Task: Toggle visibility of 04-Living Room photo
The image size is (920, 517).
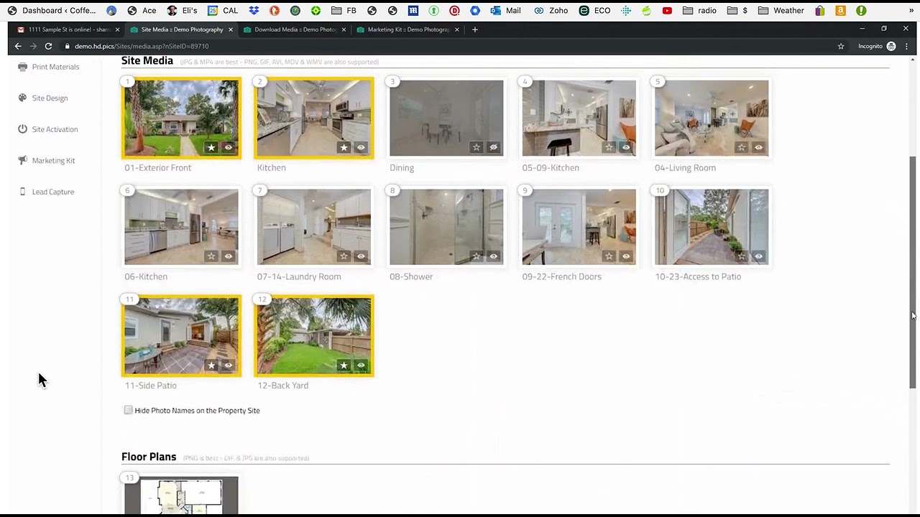Action: click(758, 147)
